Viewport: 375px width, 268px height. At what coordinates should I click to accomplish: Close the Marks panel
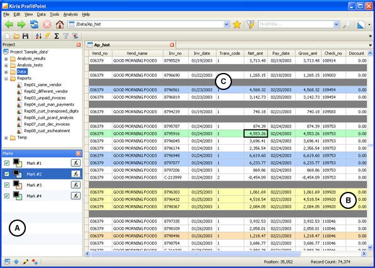point(78,154)
